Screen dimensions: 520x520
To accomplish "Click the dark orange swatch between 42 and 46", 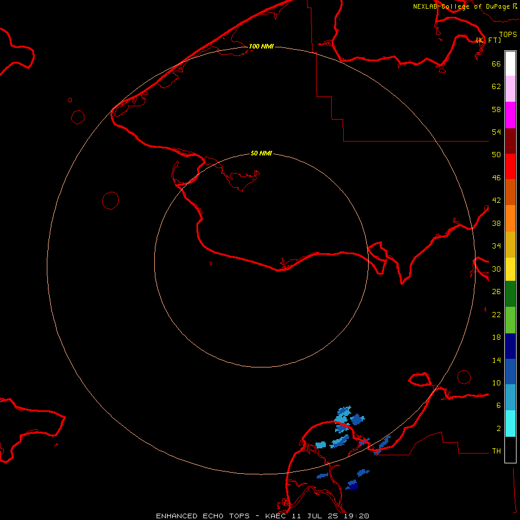I will point(510,192).
